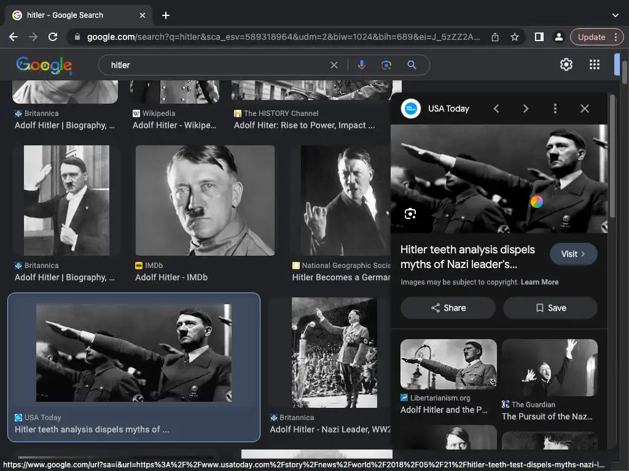Open the Britannica Nazi Leader thumbnail
This screenshot has width=629, height=471.
tap(334, 353)
